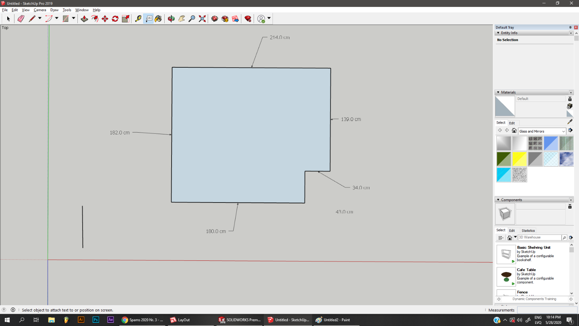The height and width of the screenshot is (326, 579).
Task: Open the Rectangle shapes dropdown arrow
Action: pyautogui.click(x=73, y=18)
